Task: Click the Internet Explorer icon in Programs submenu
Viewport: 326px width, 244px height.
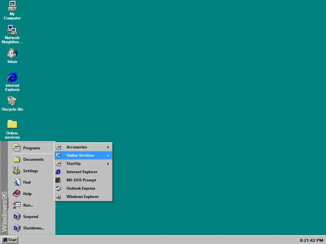Action: [x=58, y=172]
